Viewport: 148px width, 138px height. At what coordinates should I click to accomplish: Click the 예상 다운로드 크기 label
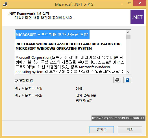point(29,88)
